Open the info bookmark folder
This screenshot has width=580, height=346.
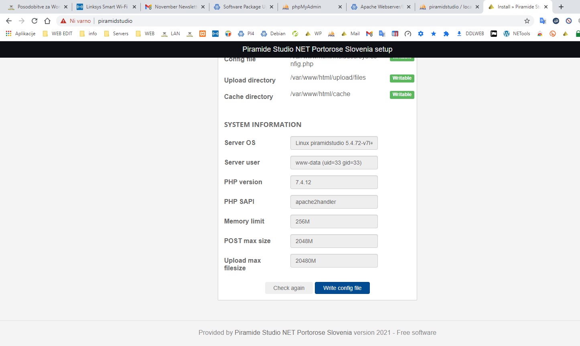88,34
